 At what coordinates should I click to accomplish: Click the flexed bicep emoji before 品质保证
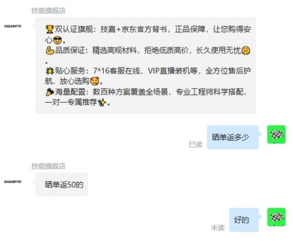point(50,50)
